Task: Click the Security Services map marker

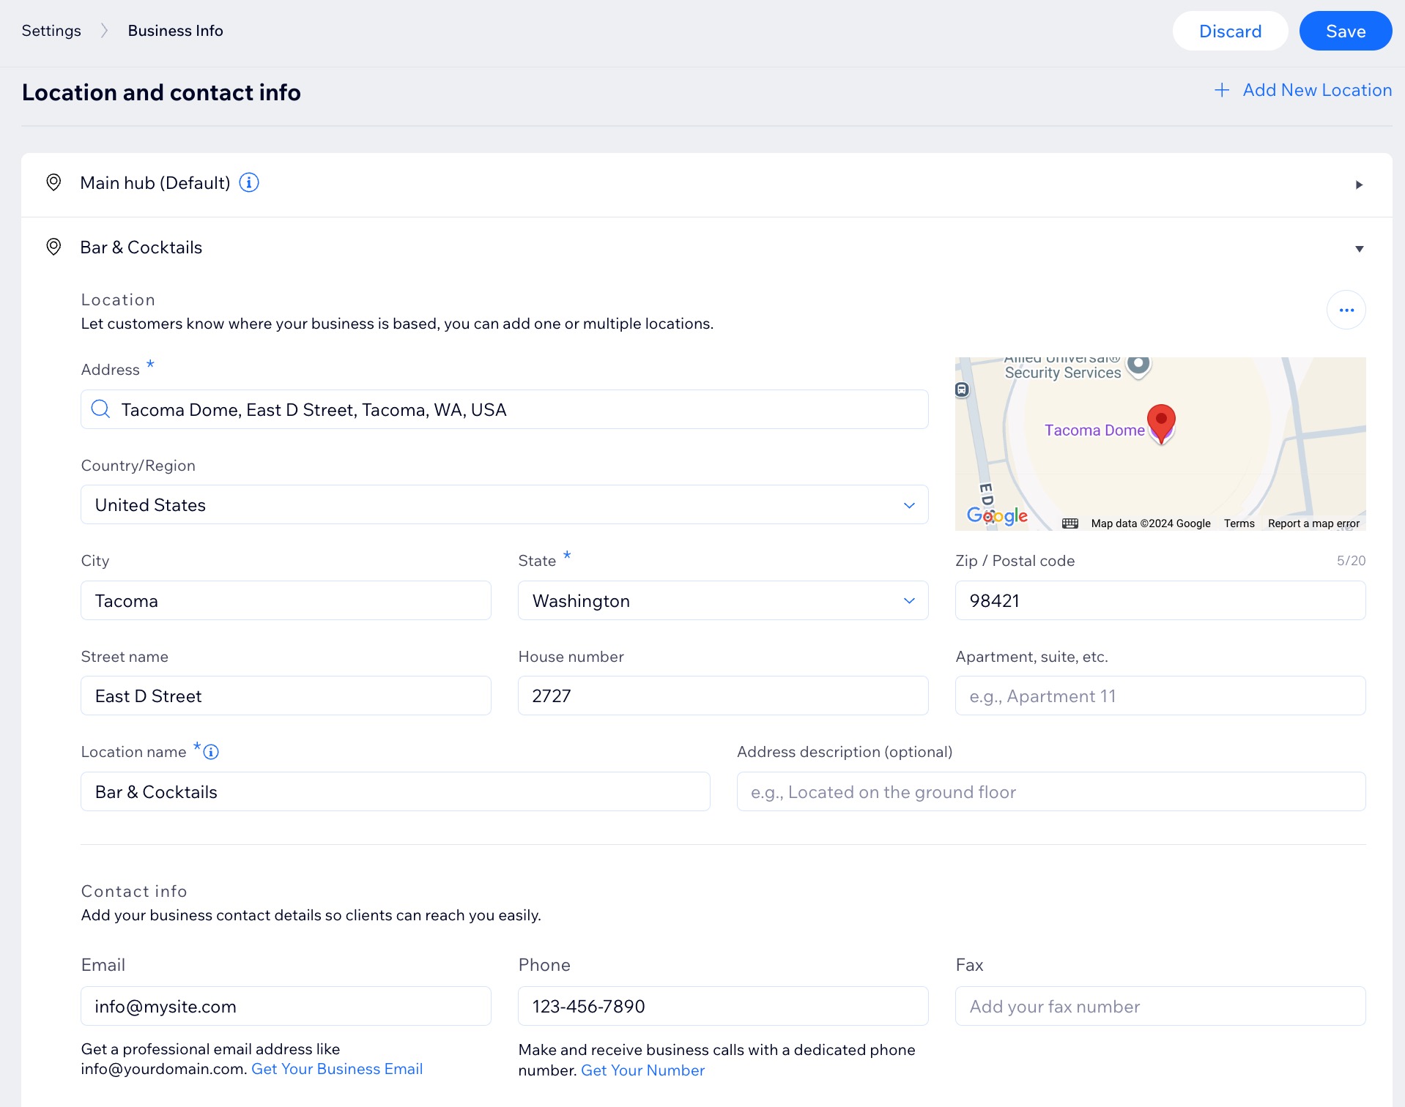Action: pyautogui.click(x=1138, y=364)
